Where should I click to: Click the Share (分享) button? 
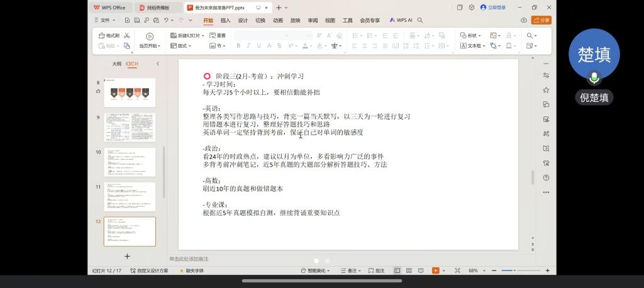pyautogui.click(x=541, y=20)
